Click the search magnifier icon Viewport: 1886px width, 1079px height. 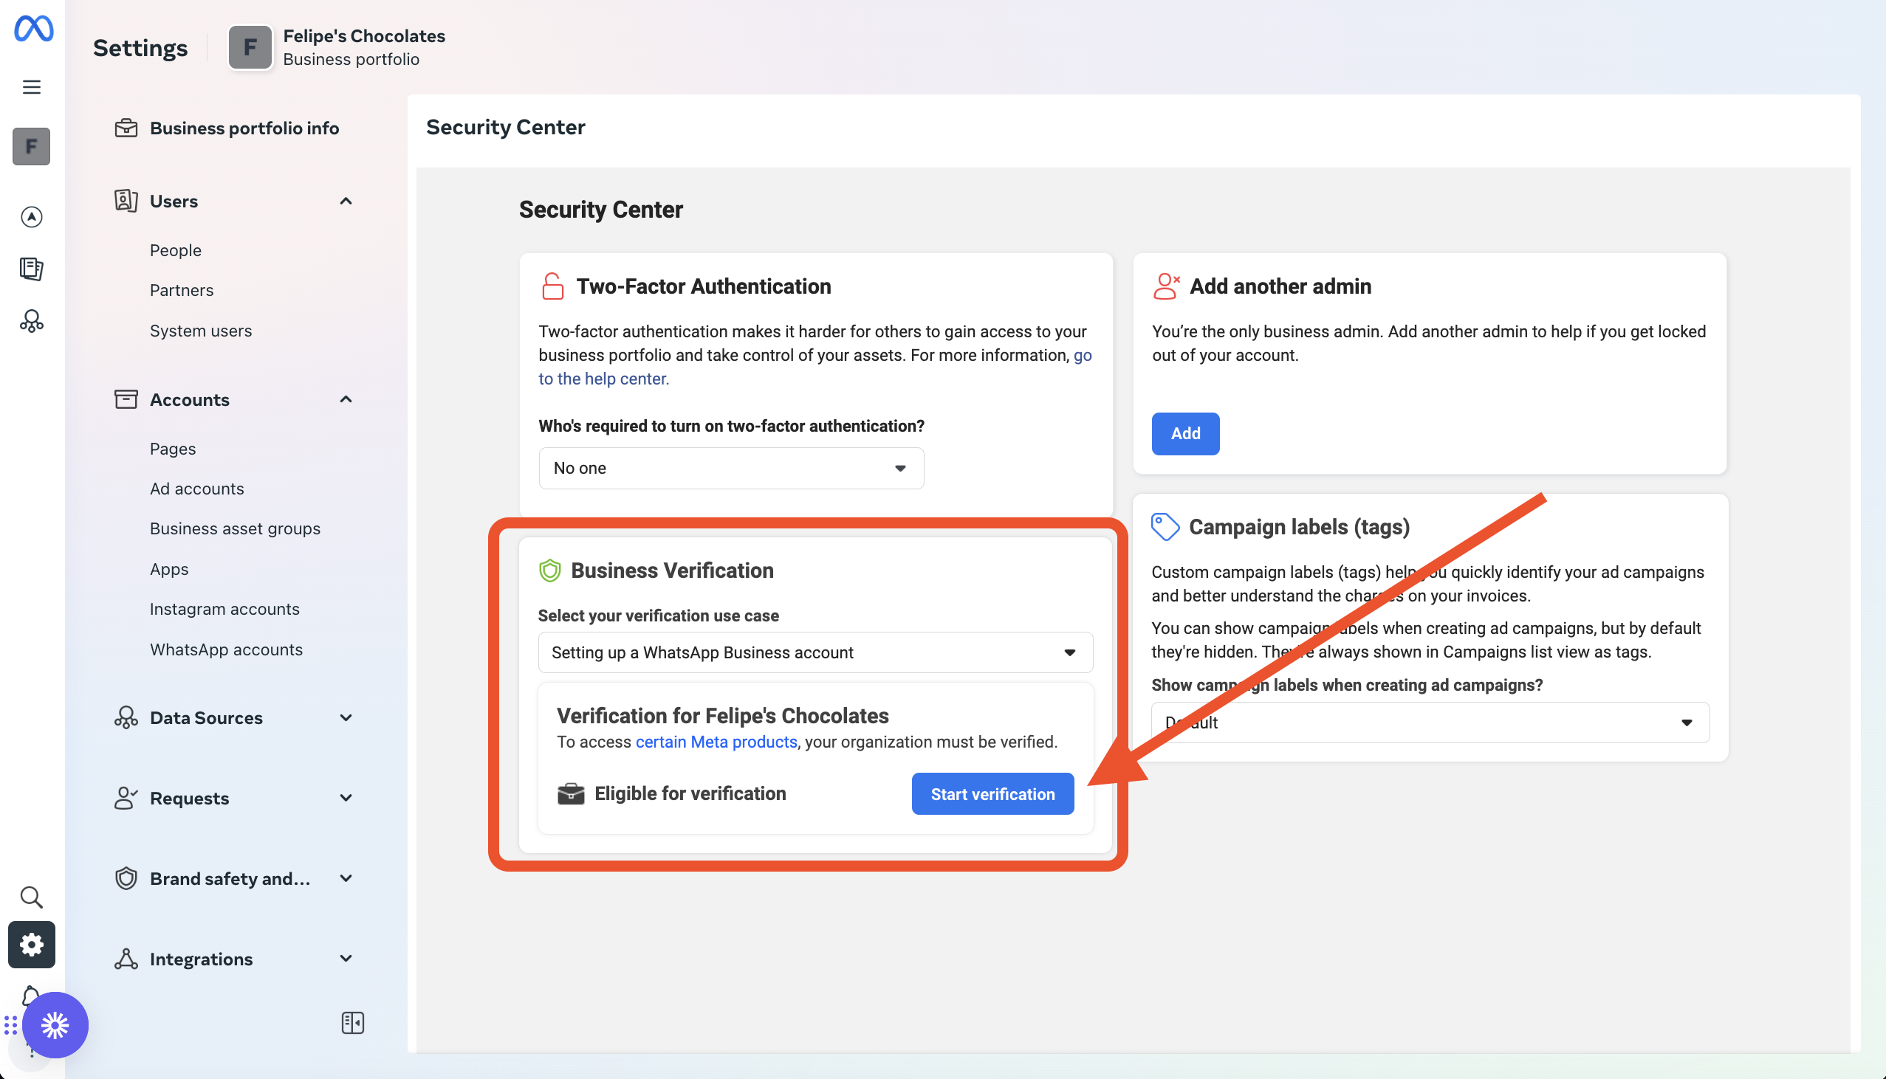pos(31,897)
